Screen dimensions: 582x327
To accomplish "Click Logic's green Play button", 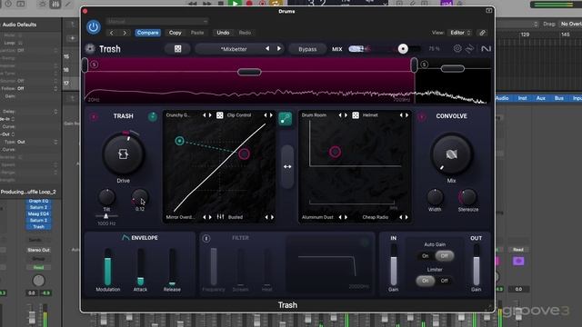I will point(235,4).
